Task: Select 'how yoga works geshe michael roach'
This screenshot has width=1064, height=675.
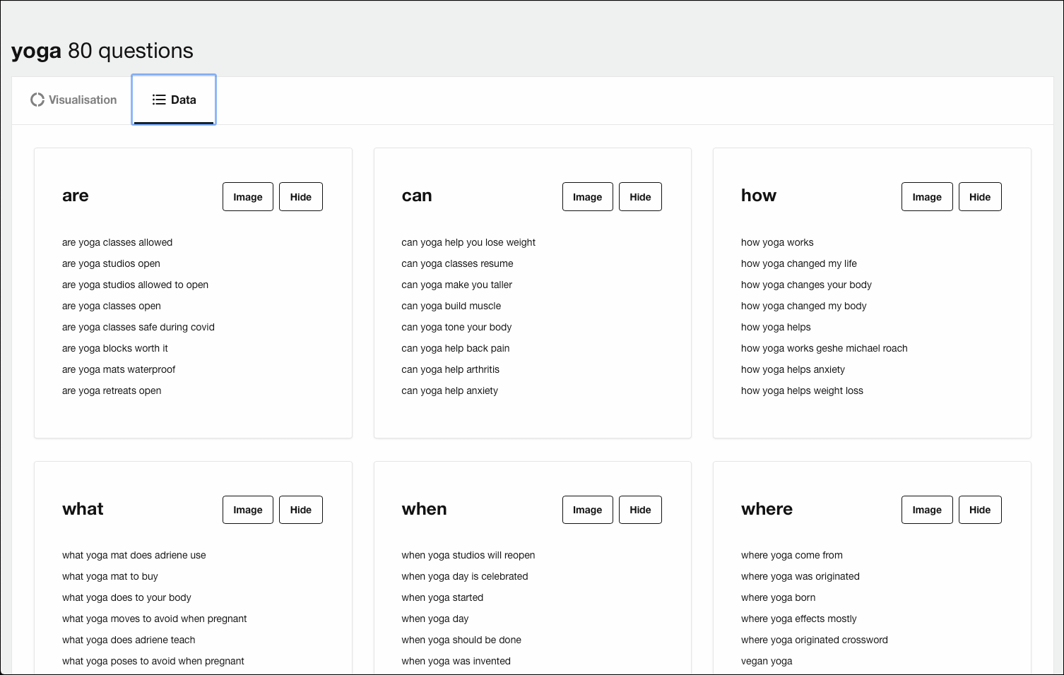Action: coord(824,348)
